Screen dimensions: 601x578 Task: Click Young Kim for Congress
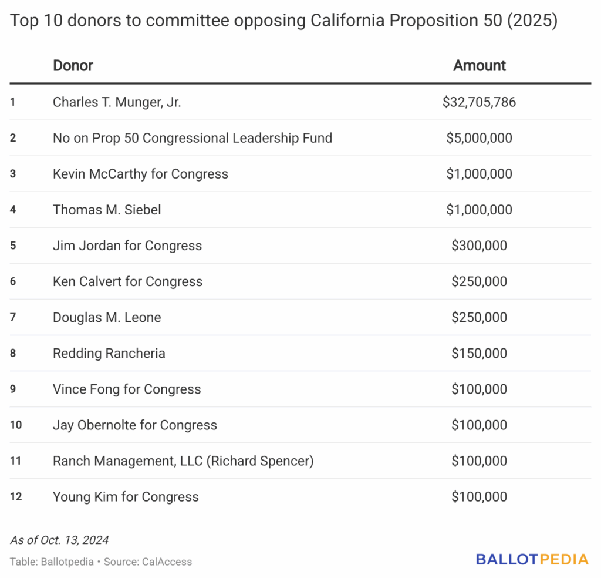126,496
